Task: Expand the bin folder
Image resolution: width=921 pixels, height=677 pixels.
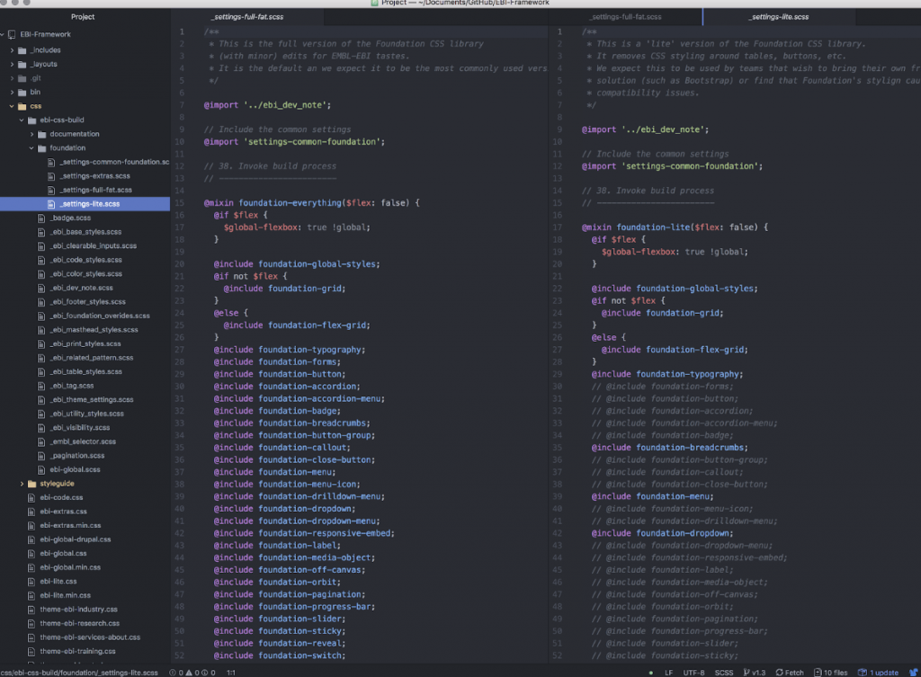Action: click(12, 93)
